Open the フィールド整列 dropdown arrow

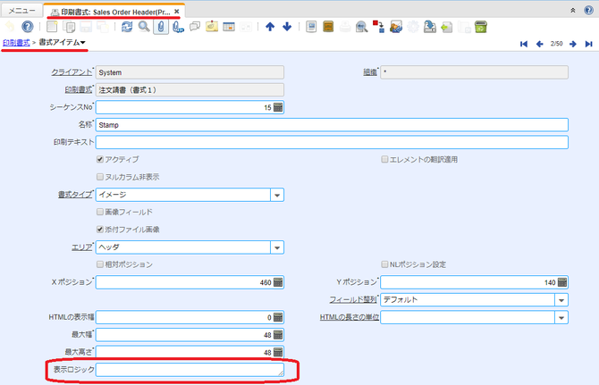coord(561,300)
